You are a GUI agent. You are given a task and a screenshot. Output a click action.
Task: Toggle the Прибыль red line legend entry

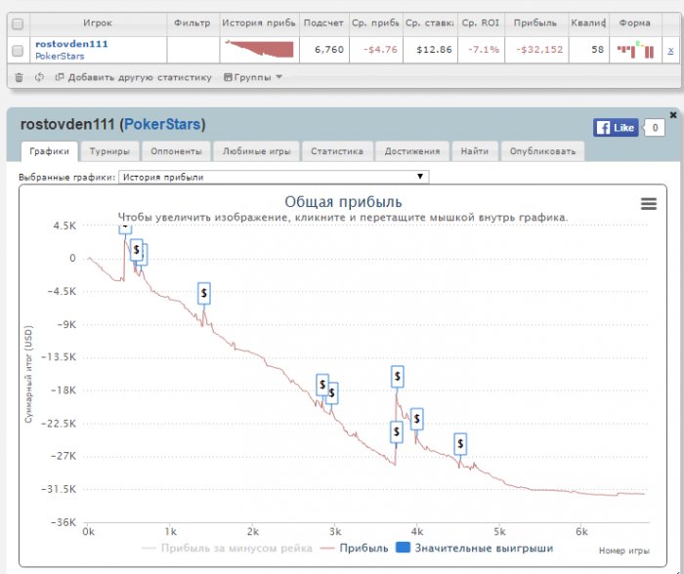point(354,548)
